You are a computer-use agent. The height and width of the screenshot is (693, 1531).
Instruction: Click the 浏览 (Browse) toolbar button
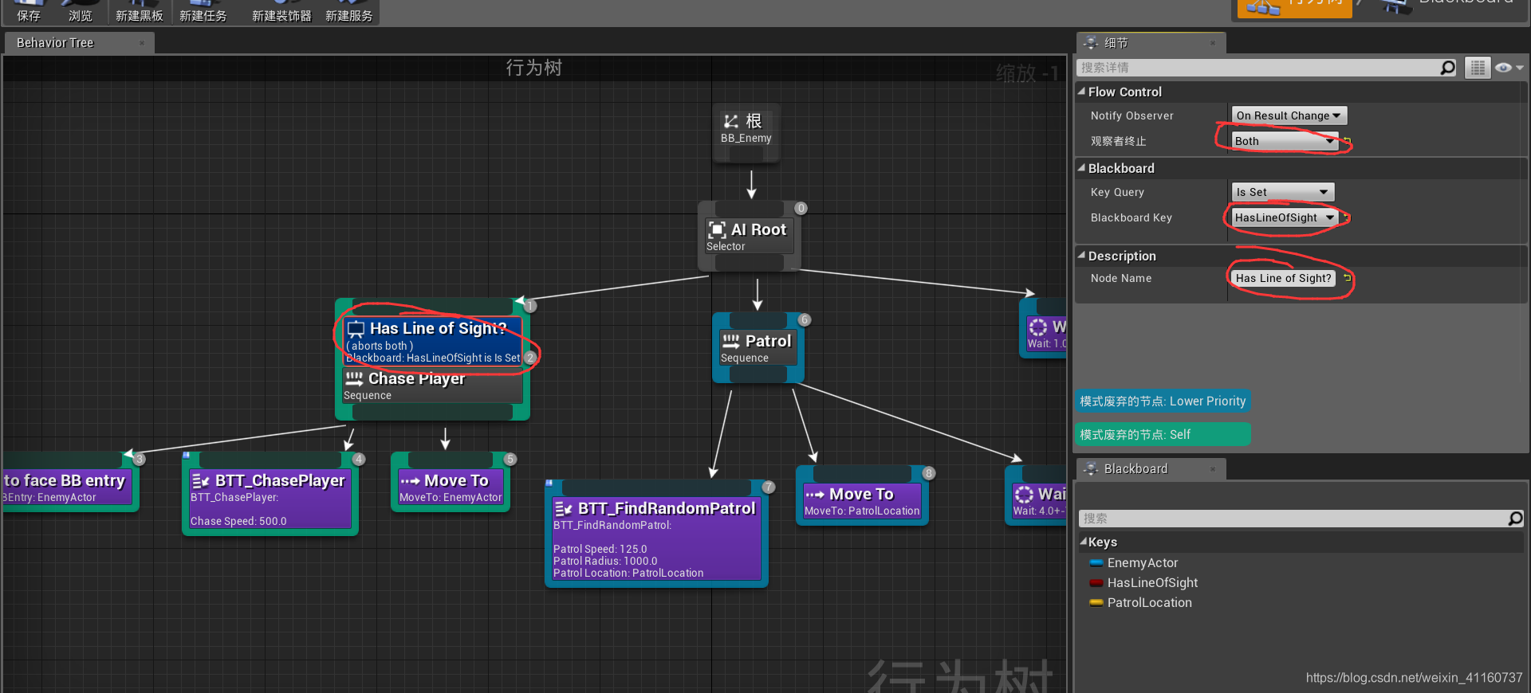click(x=80, y=11)
